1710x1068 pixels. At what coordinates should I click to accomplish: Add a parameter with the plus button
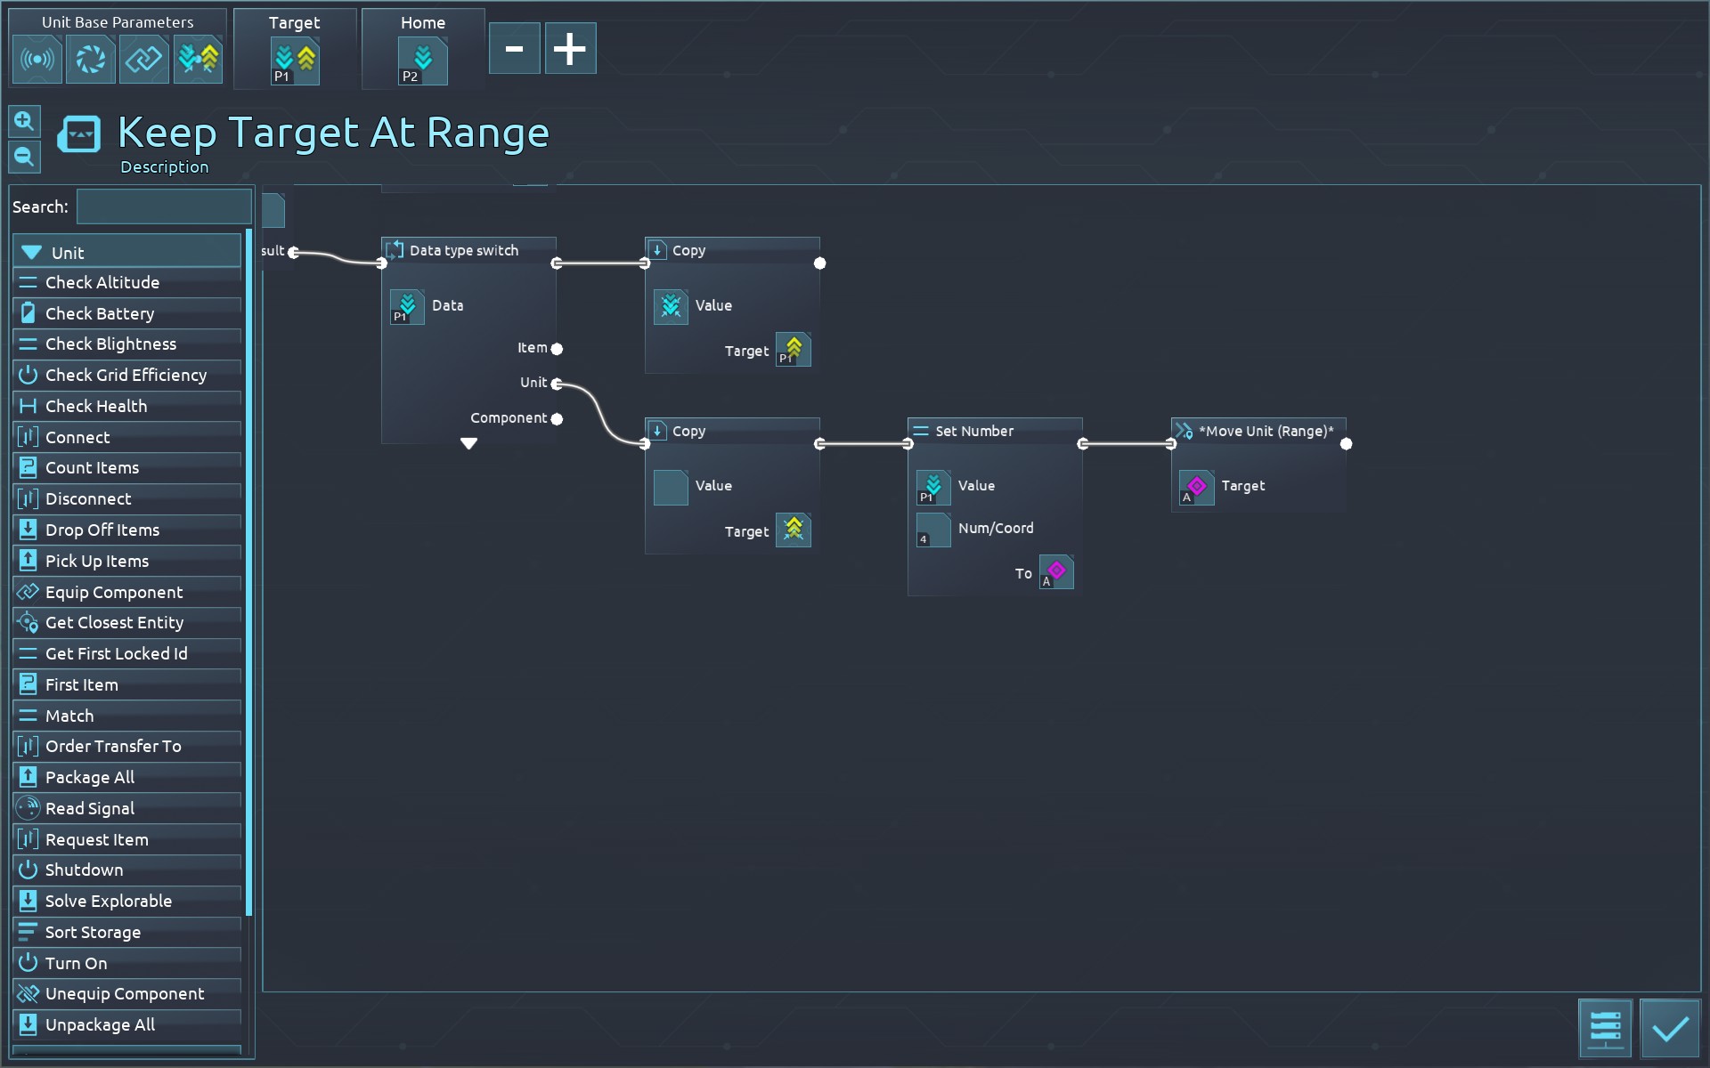[x=570, y=49]
